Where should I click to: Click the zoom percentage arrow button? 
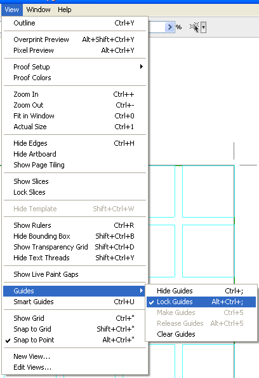pos(169,27)
